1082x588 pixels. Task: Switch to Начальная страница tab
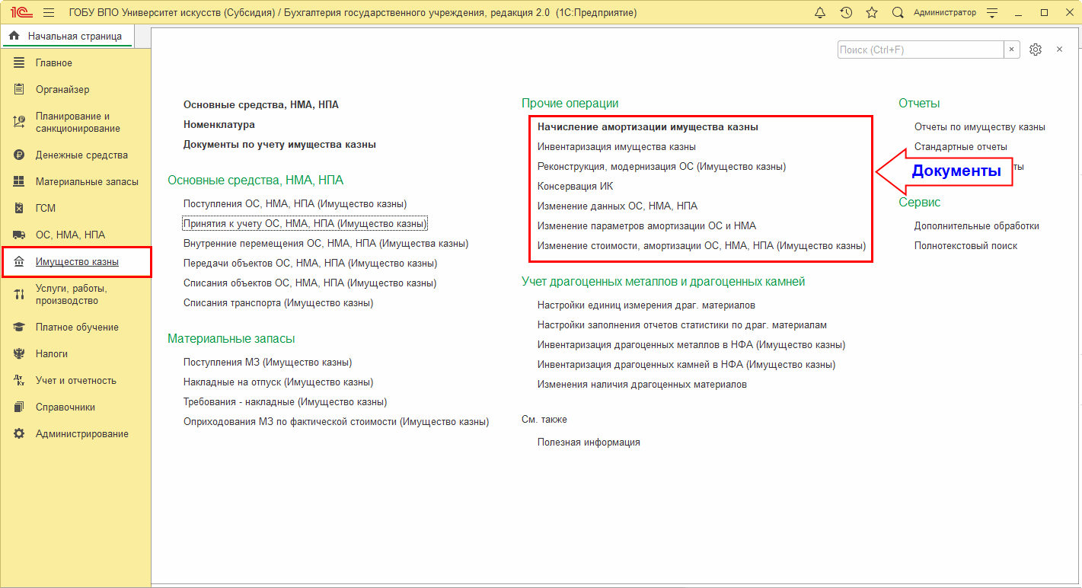66,36
